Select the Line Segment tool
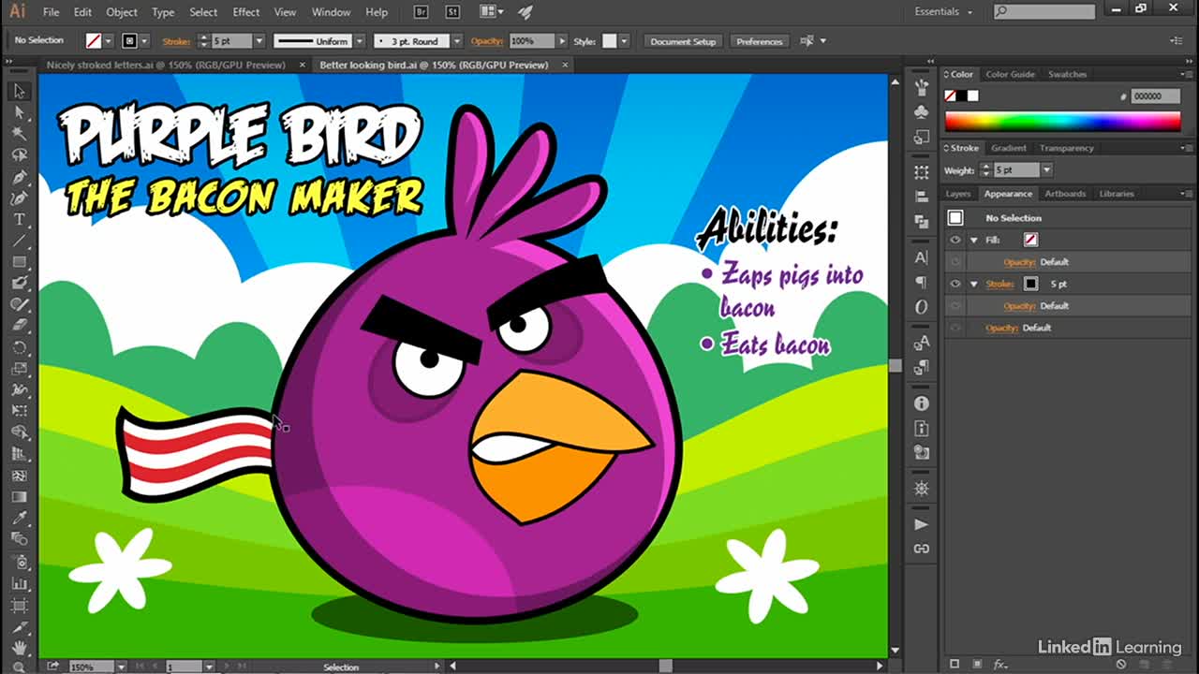The width and height of the screenshot is (1199, 674). [19, 241]
